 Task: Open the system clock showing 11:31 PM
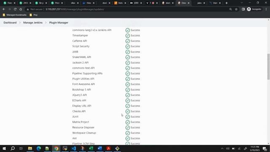point(255,148)
